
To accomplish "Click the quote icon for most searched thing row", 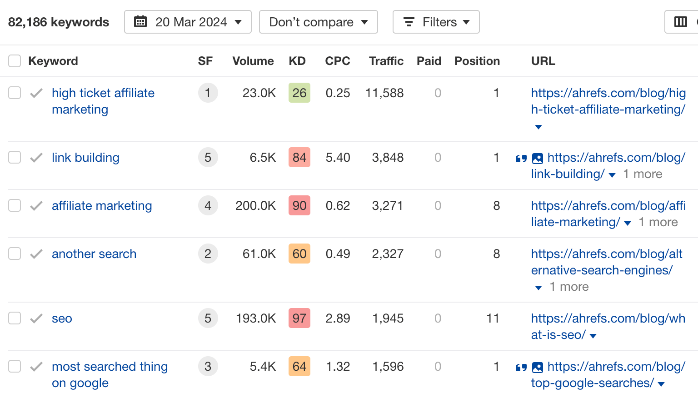I will 521,367.
